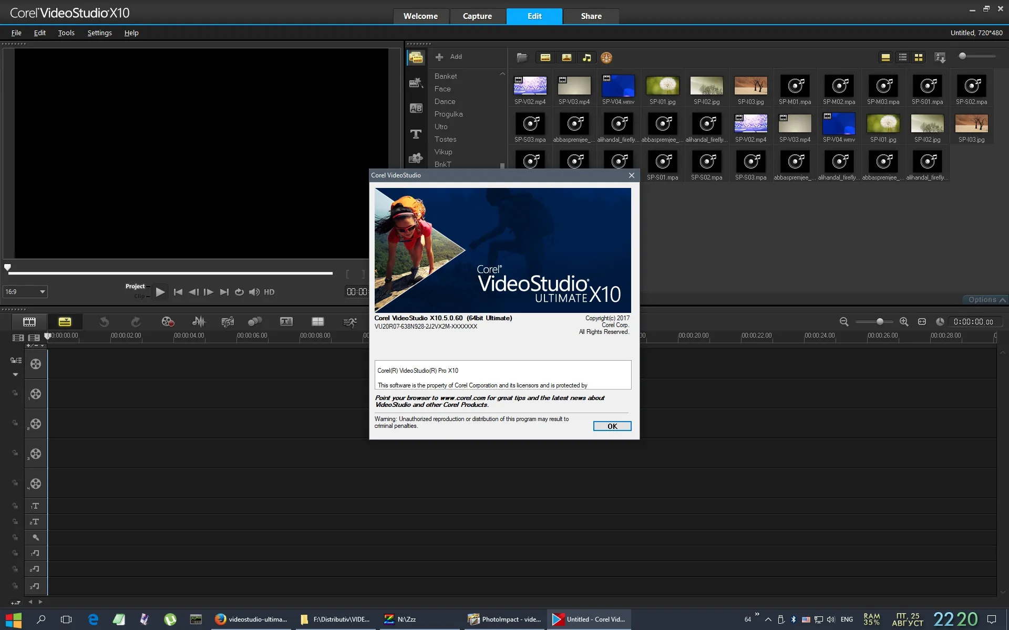Switch library to thumbnail grid view
The image size is (1009, 630).
click(x=919, y=57)
